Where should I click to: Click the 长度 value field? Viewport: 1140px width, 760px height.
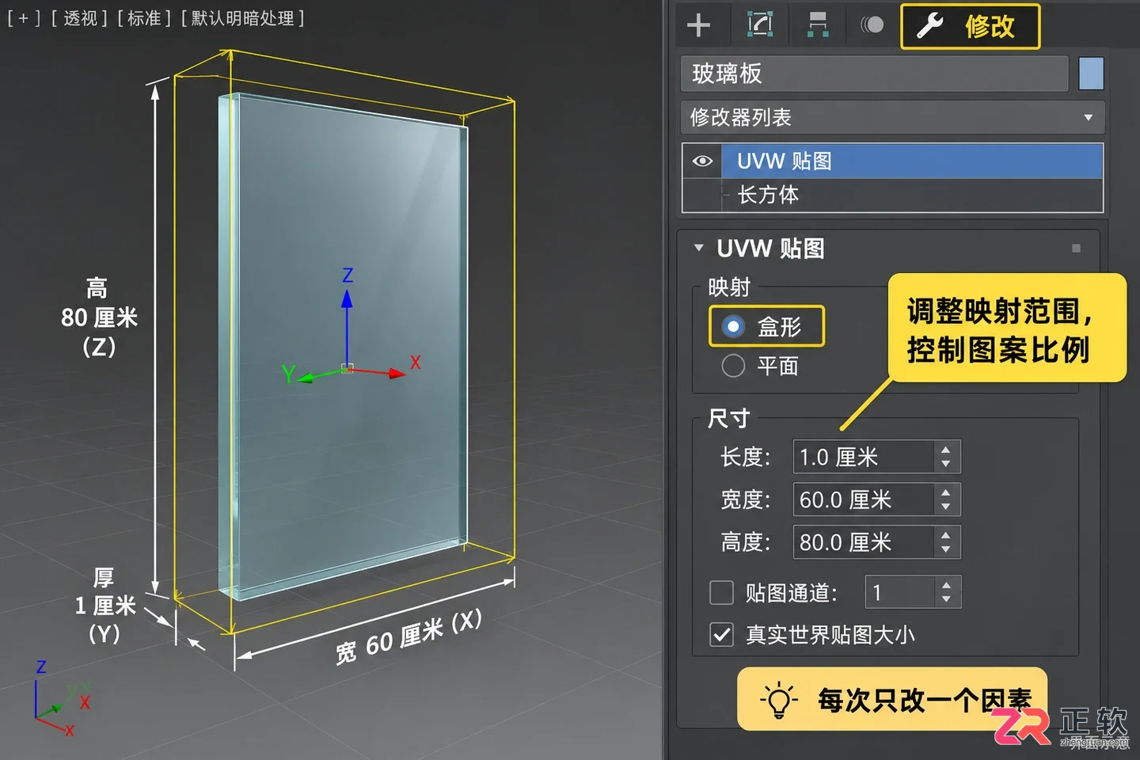coord(863,457)
